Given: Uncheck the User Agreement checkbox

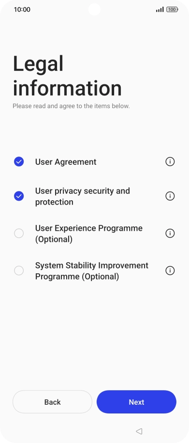Looking at the screenshot, I should (x=19, y=161).
